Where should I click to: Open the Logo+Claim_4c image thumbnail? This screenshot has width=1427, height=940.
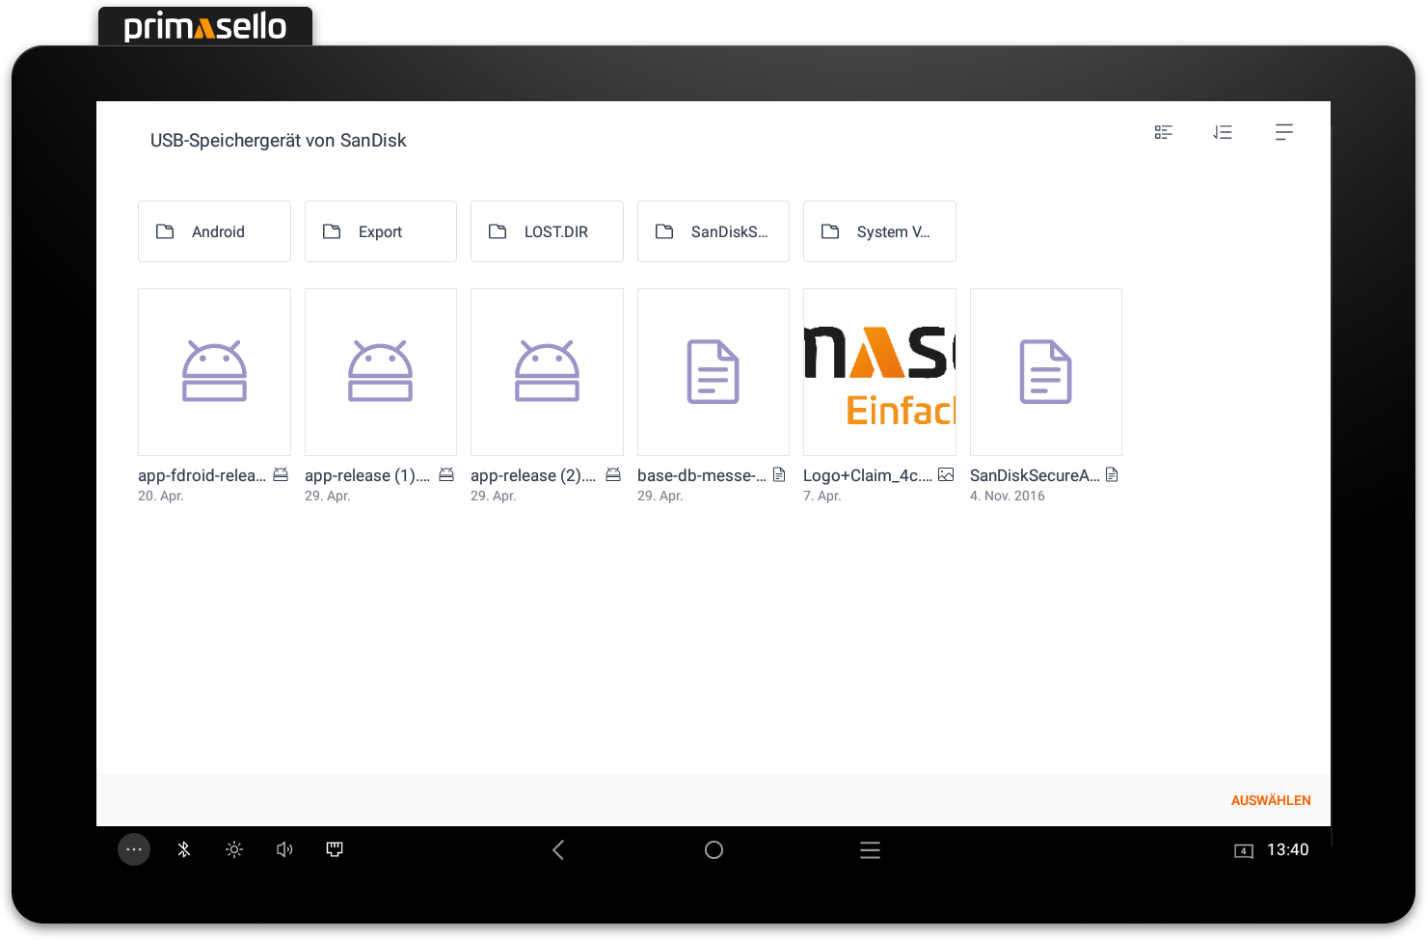click(x=879, y=372)
